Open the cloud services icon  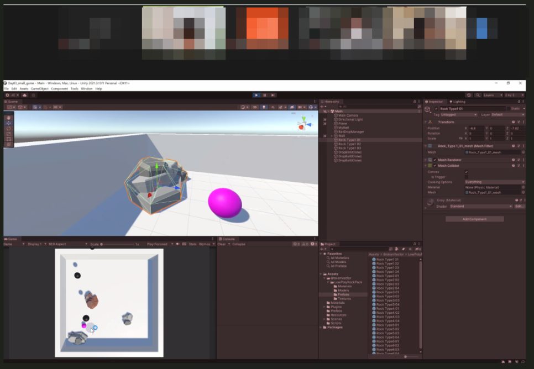(x=24, y=96)
